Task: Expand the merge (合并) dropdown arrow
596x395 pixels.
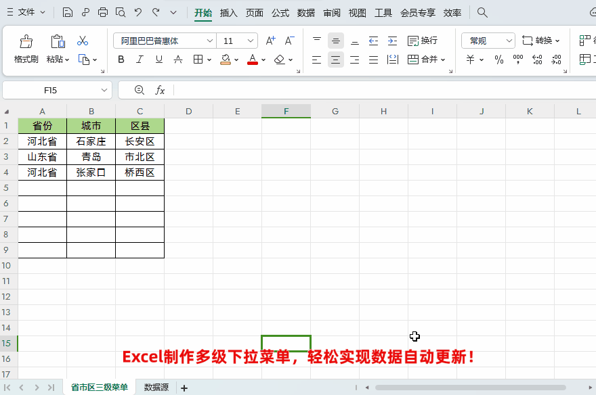Action: (443, 60)
